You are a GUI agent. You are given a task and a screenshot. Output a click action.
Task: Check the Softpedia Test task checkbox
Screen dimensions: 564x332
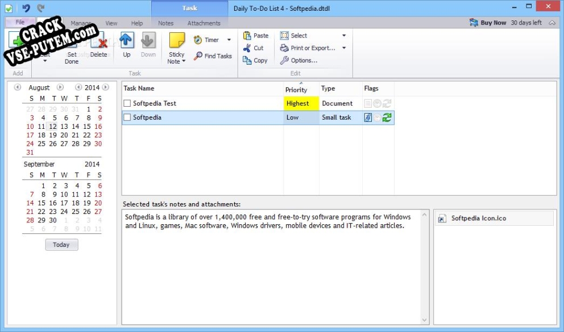127,103
